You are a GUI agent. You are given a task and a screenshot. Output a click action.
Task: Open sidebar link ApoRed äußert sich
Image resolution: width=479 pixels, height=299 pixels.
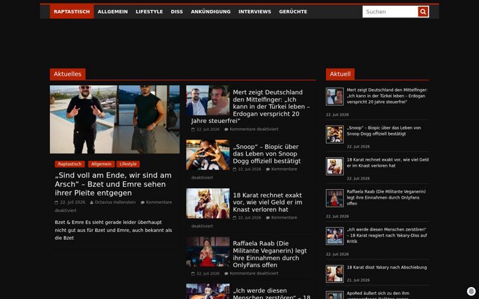click(x=378, y=294)
